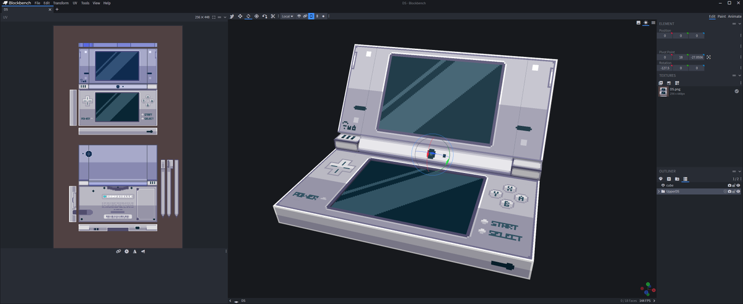Open the viewport hamburger menu

coord(653,23)
